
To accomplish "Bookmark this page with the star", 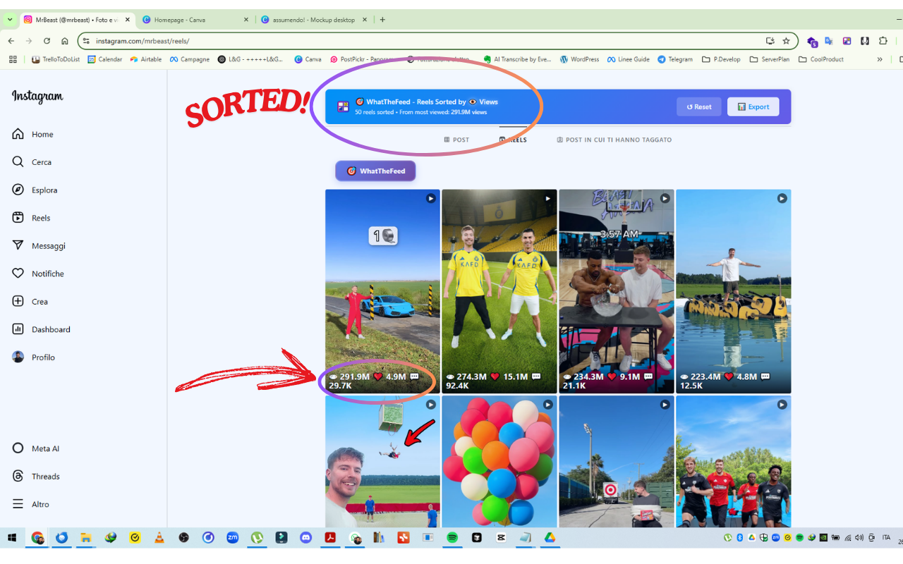I will 786,41.
